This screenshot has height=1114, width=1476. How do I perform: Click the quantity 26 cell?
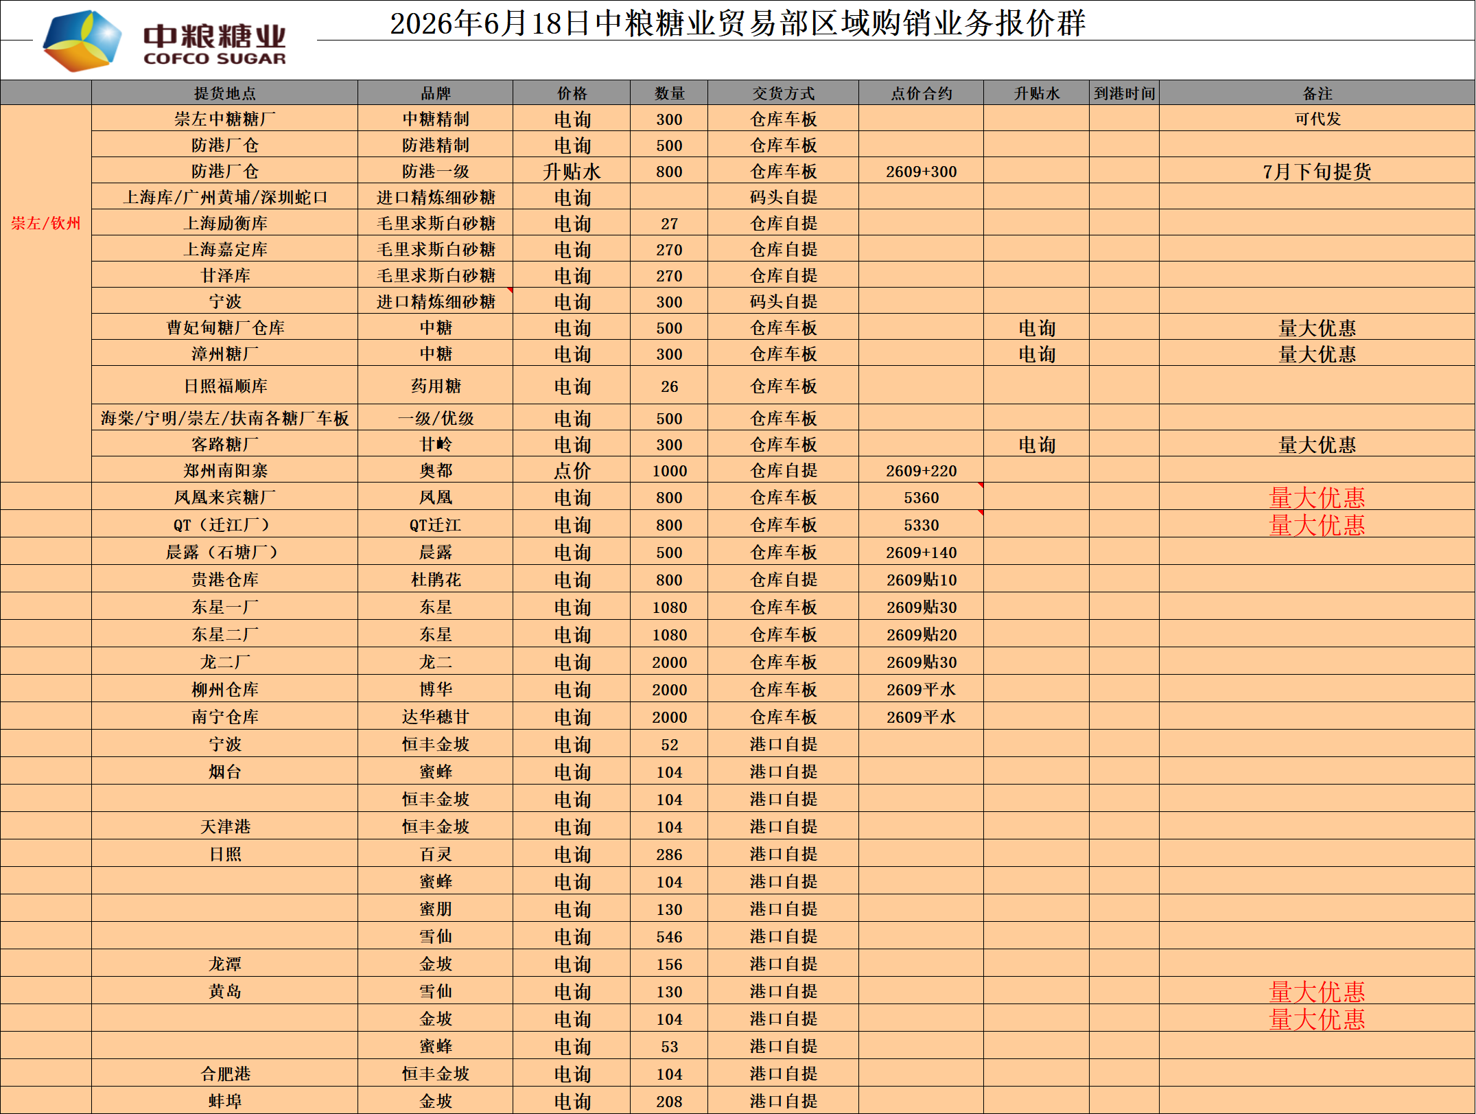669,386
